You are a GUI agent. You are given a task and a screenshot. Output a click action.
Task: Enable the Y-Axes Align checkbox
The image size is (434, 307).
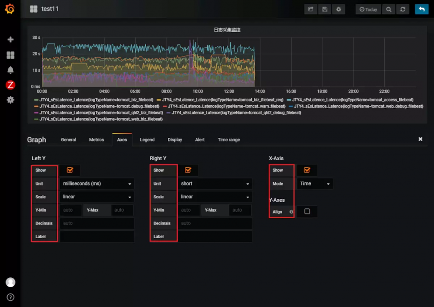click(x=307, y=211)
